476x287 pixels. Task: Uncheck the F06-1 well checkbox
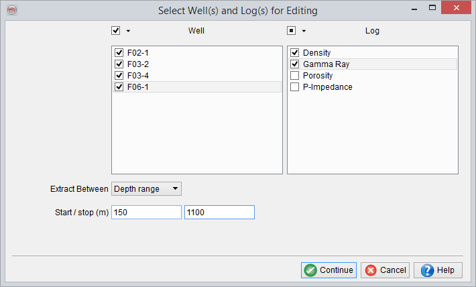tap(119, 87)
